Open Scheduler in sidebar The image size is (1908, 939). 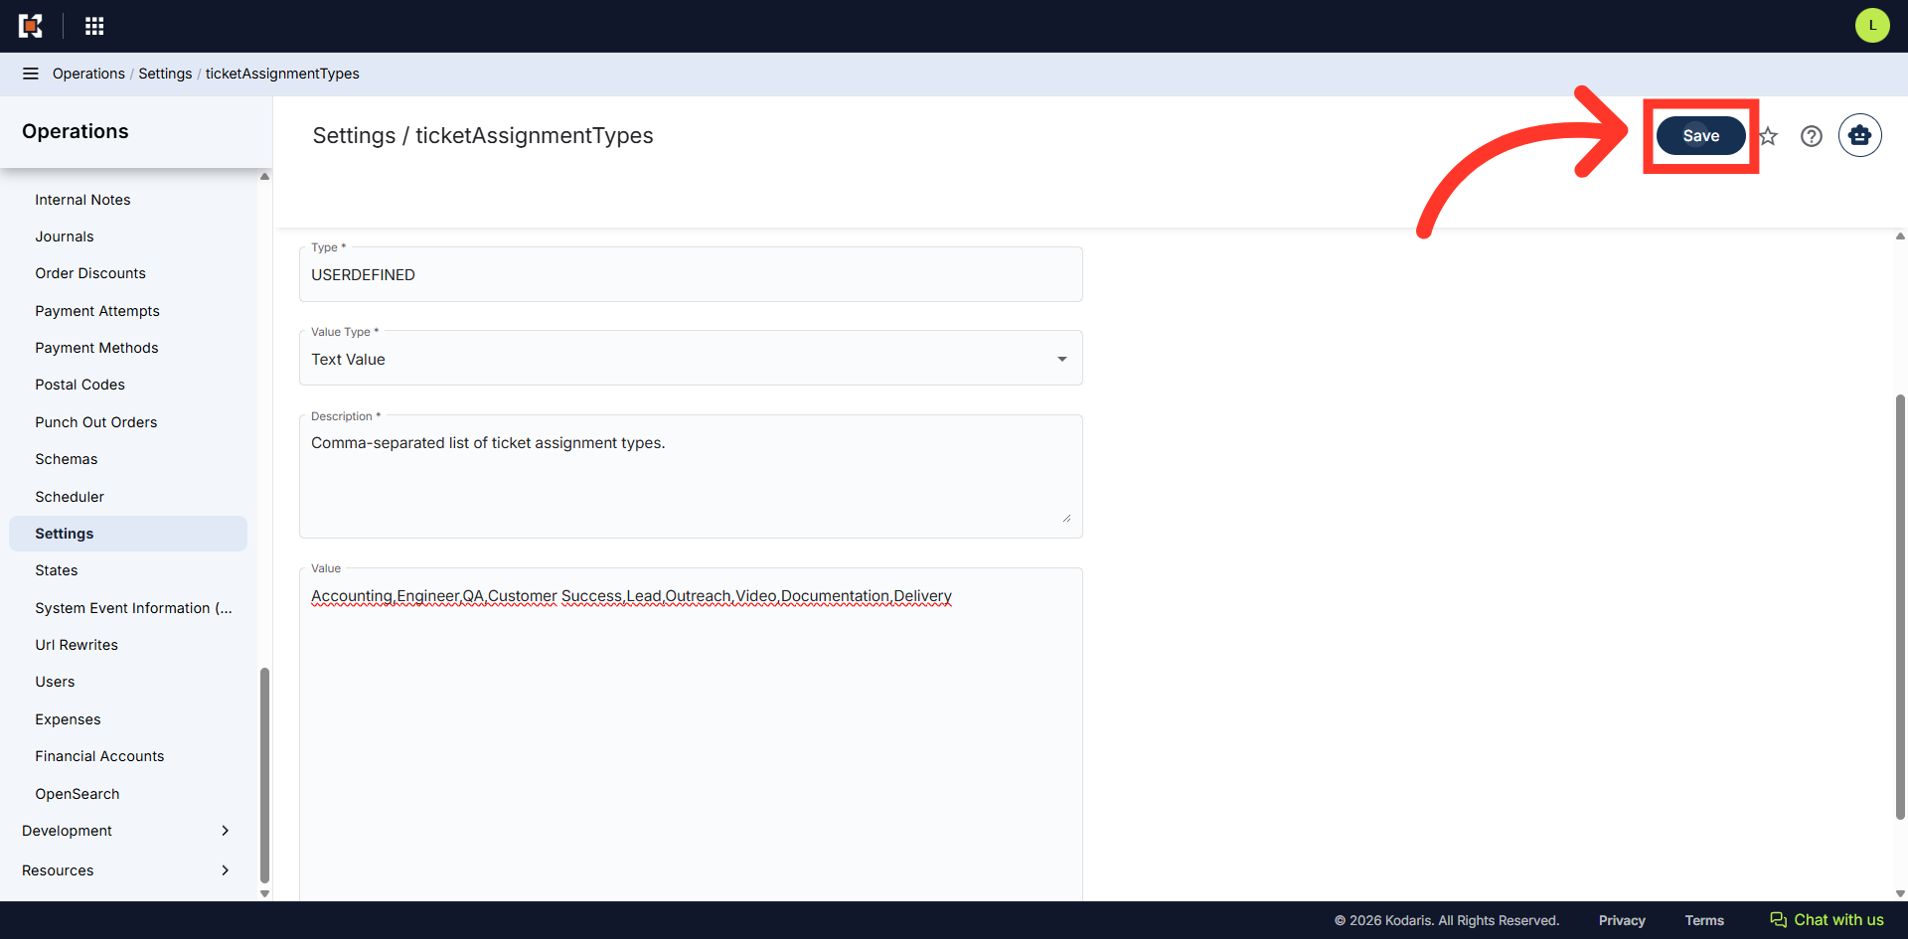tap(70, 497)
